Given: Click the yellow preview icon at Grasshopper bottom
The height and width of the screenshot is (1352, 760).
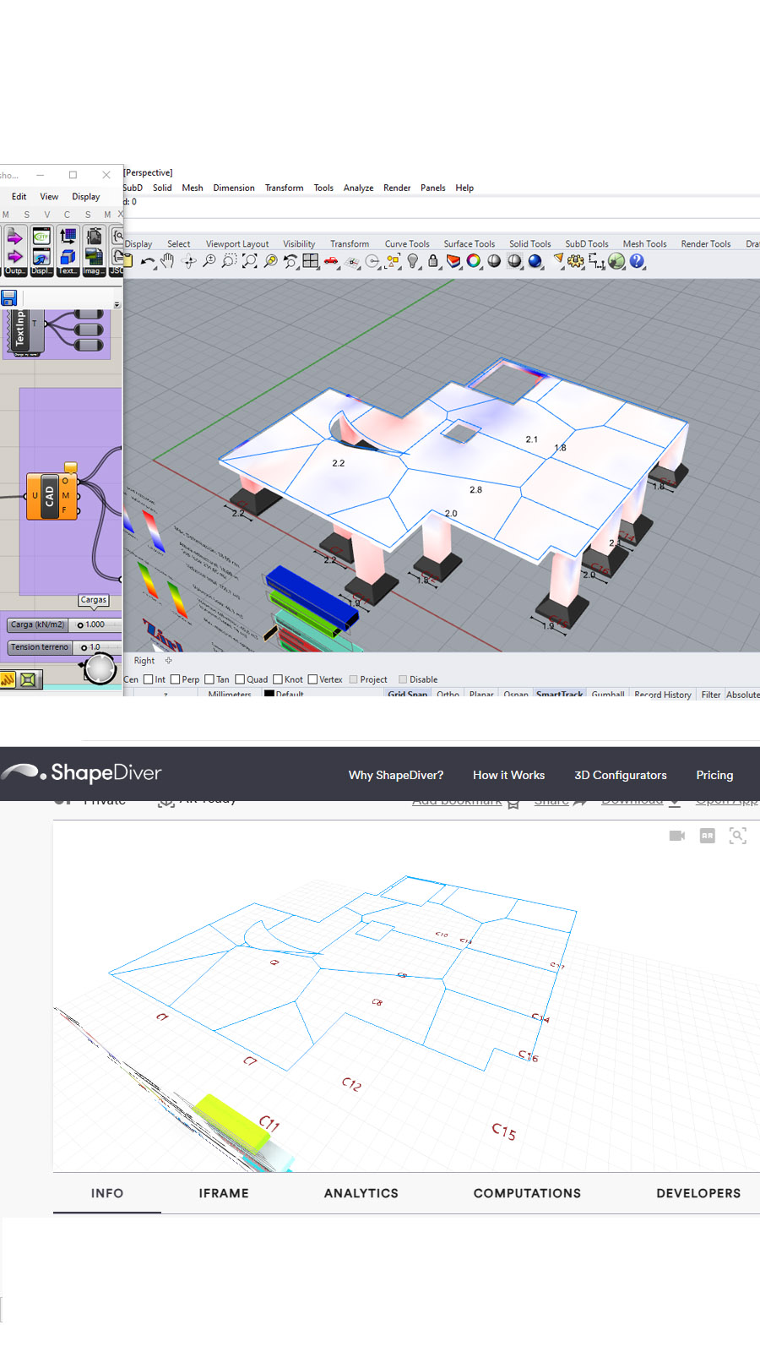Looking at the screenshot, I should pos(7,679).
